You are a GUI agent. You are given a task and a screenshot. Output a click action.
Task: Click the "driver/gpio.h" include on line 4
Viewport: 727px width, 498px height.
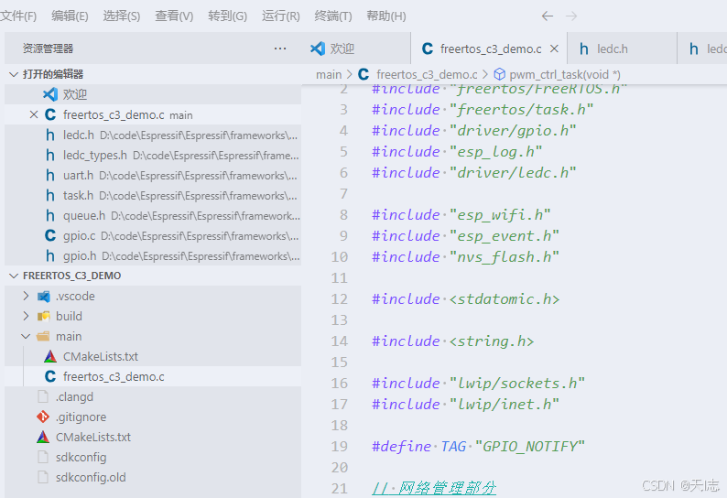point(513,131)
